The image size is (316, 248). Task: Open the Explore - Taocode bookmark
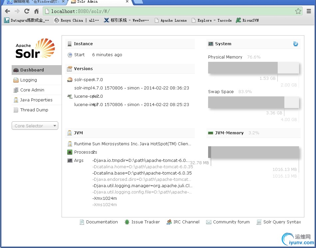click(x=211, y=20)
